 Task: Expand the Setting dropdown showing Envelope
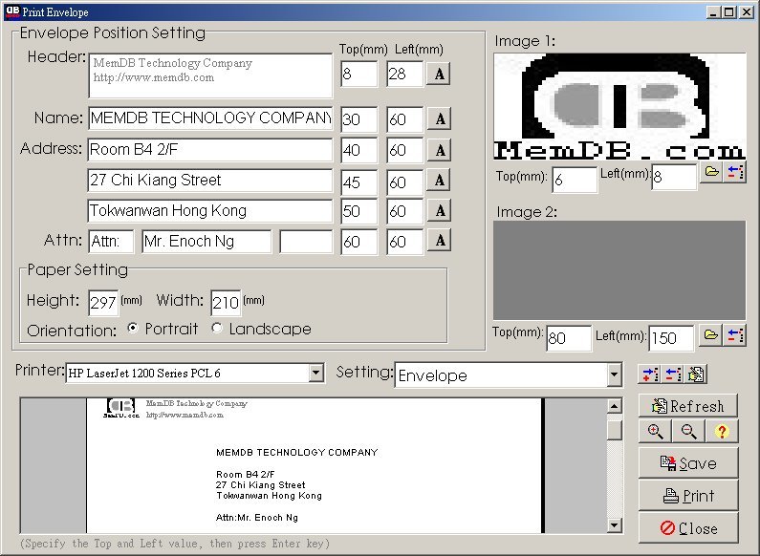coord(614,374)
